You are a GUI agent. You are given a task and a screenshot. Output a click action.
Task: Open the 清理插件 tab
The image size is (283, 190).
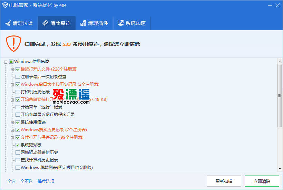[94, 23]
